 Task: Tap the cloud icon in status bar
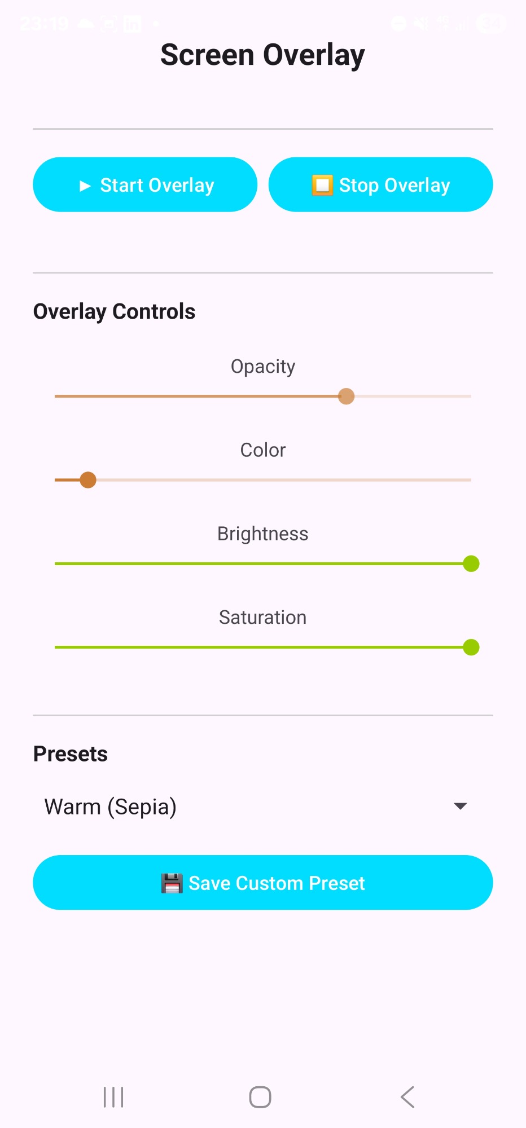coord(86,24)
